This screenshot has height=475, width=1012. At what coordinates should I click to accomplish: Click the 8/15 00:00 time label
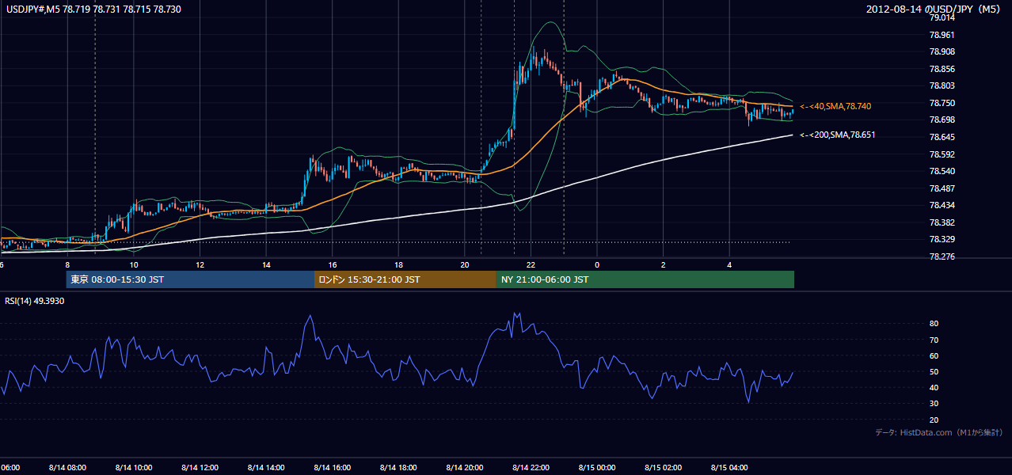tap(597, 468)
